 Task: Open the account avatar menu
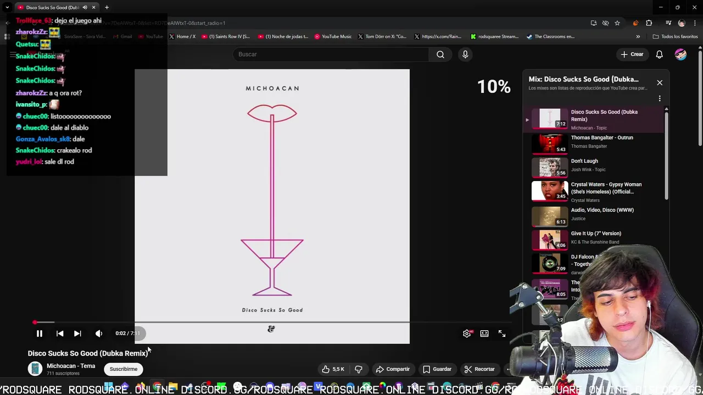[x=680, y=54]
